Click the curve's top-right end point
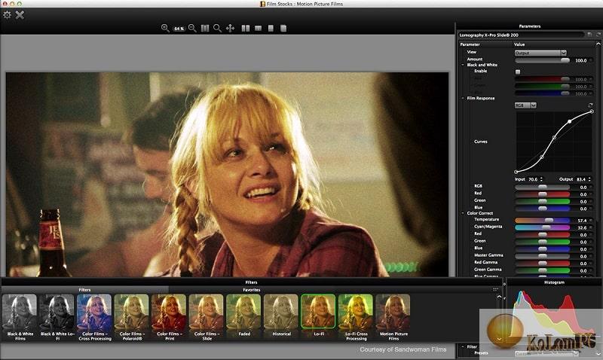The width and height of the screenshot is (603, 360). (592, 111)
